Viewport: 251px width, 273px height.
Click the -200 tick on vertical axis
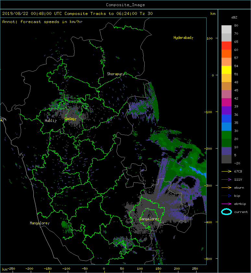pos(208,149)
